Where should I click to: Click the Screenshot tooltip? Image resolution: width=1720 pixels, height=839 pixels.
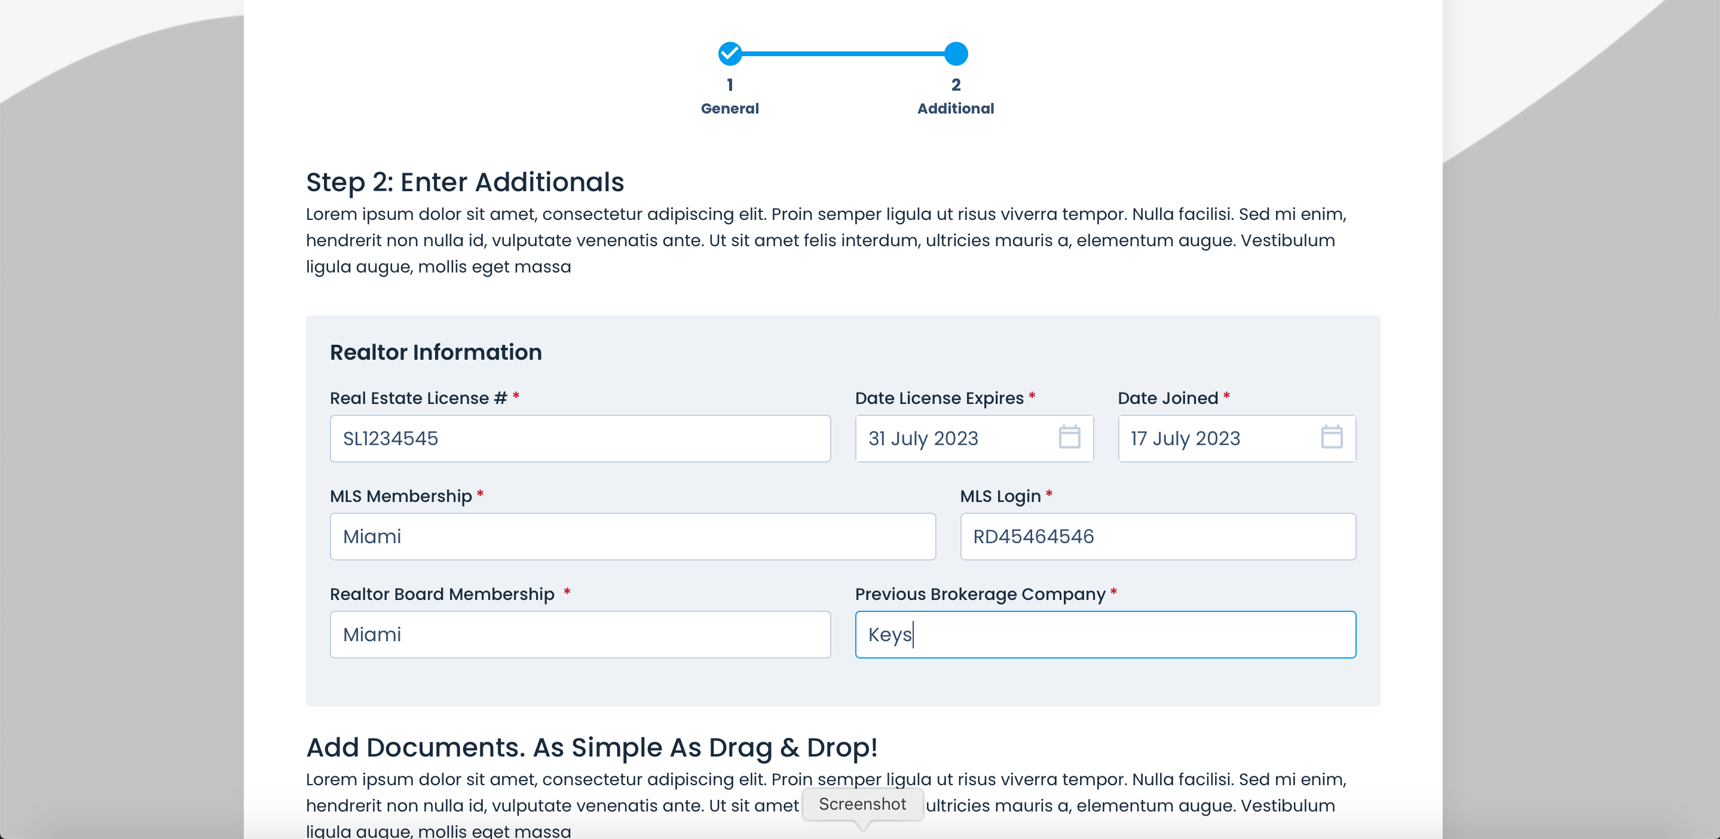[862, 804]
